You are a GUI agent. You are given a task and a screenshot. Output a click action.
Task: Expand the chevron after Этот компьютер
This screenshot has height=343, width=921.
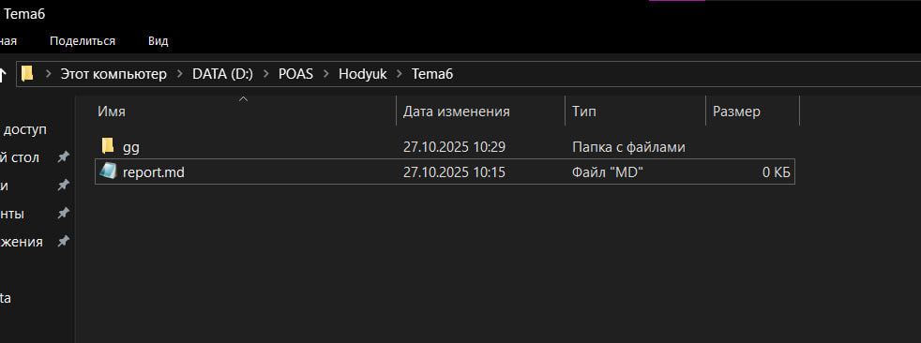pyautogui.click(x=180, y=74)
